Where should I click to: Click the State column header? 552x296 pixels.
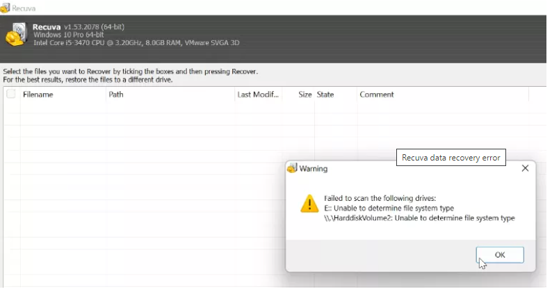tap(325, 94)
